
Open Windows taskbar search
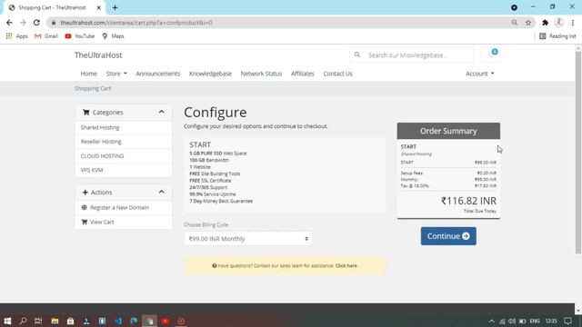coord(23,321)
